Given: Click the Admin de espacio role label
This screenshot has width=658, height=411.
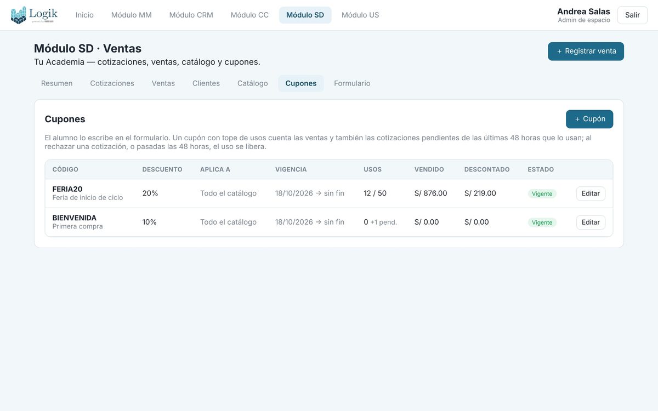Looking at the screenshot, I should tap(584, 20).
